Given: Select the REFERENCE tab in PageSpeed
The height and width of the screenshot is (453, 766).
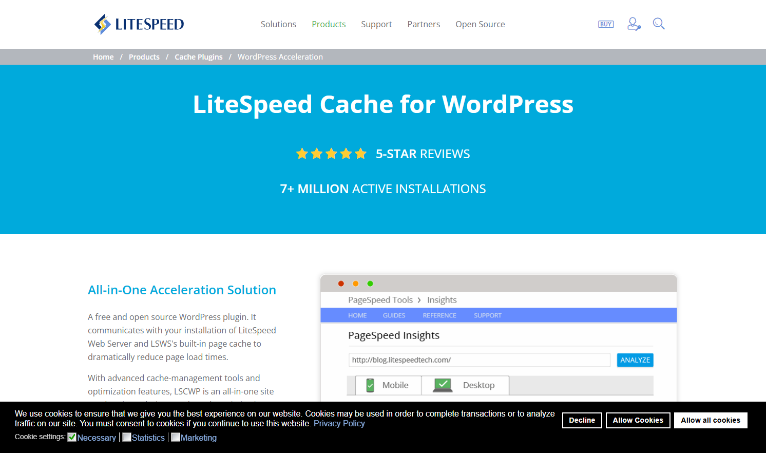Looking at the screenshot, I should click(439, 315).
